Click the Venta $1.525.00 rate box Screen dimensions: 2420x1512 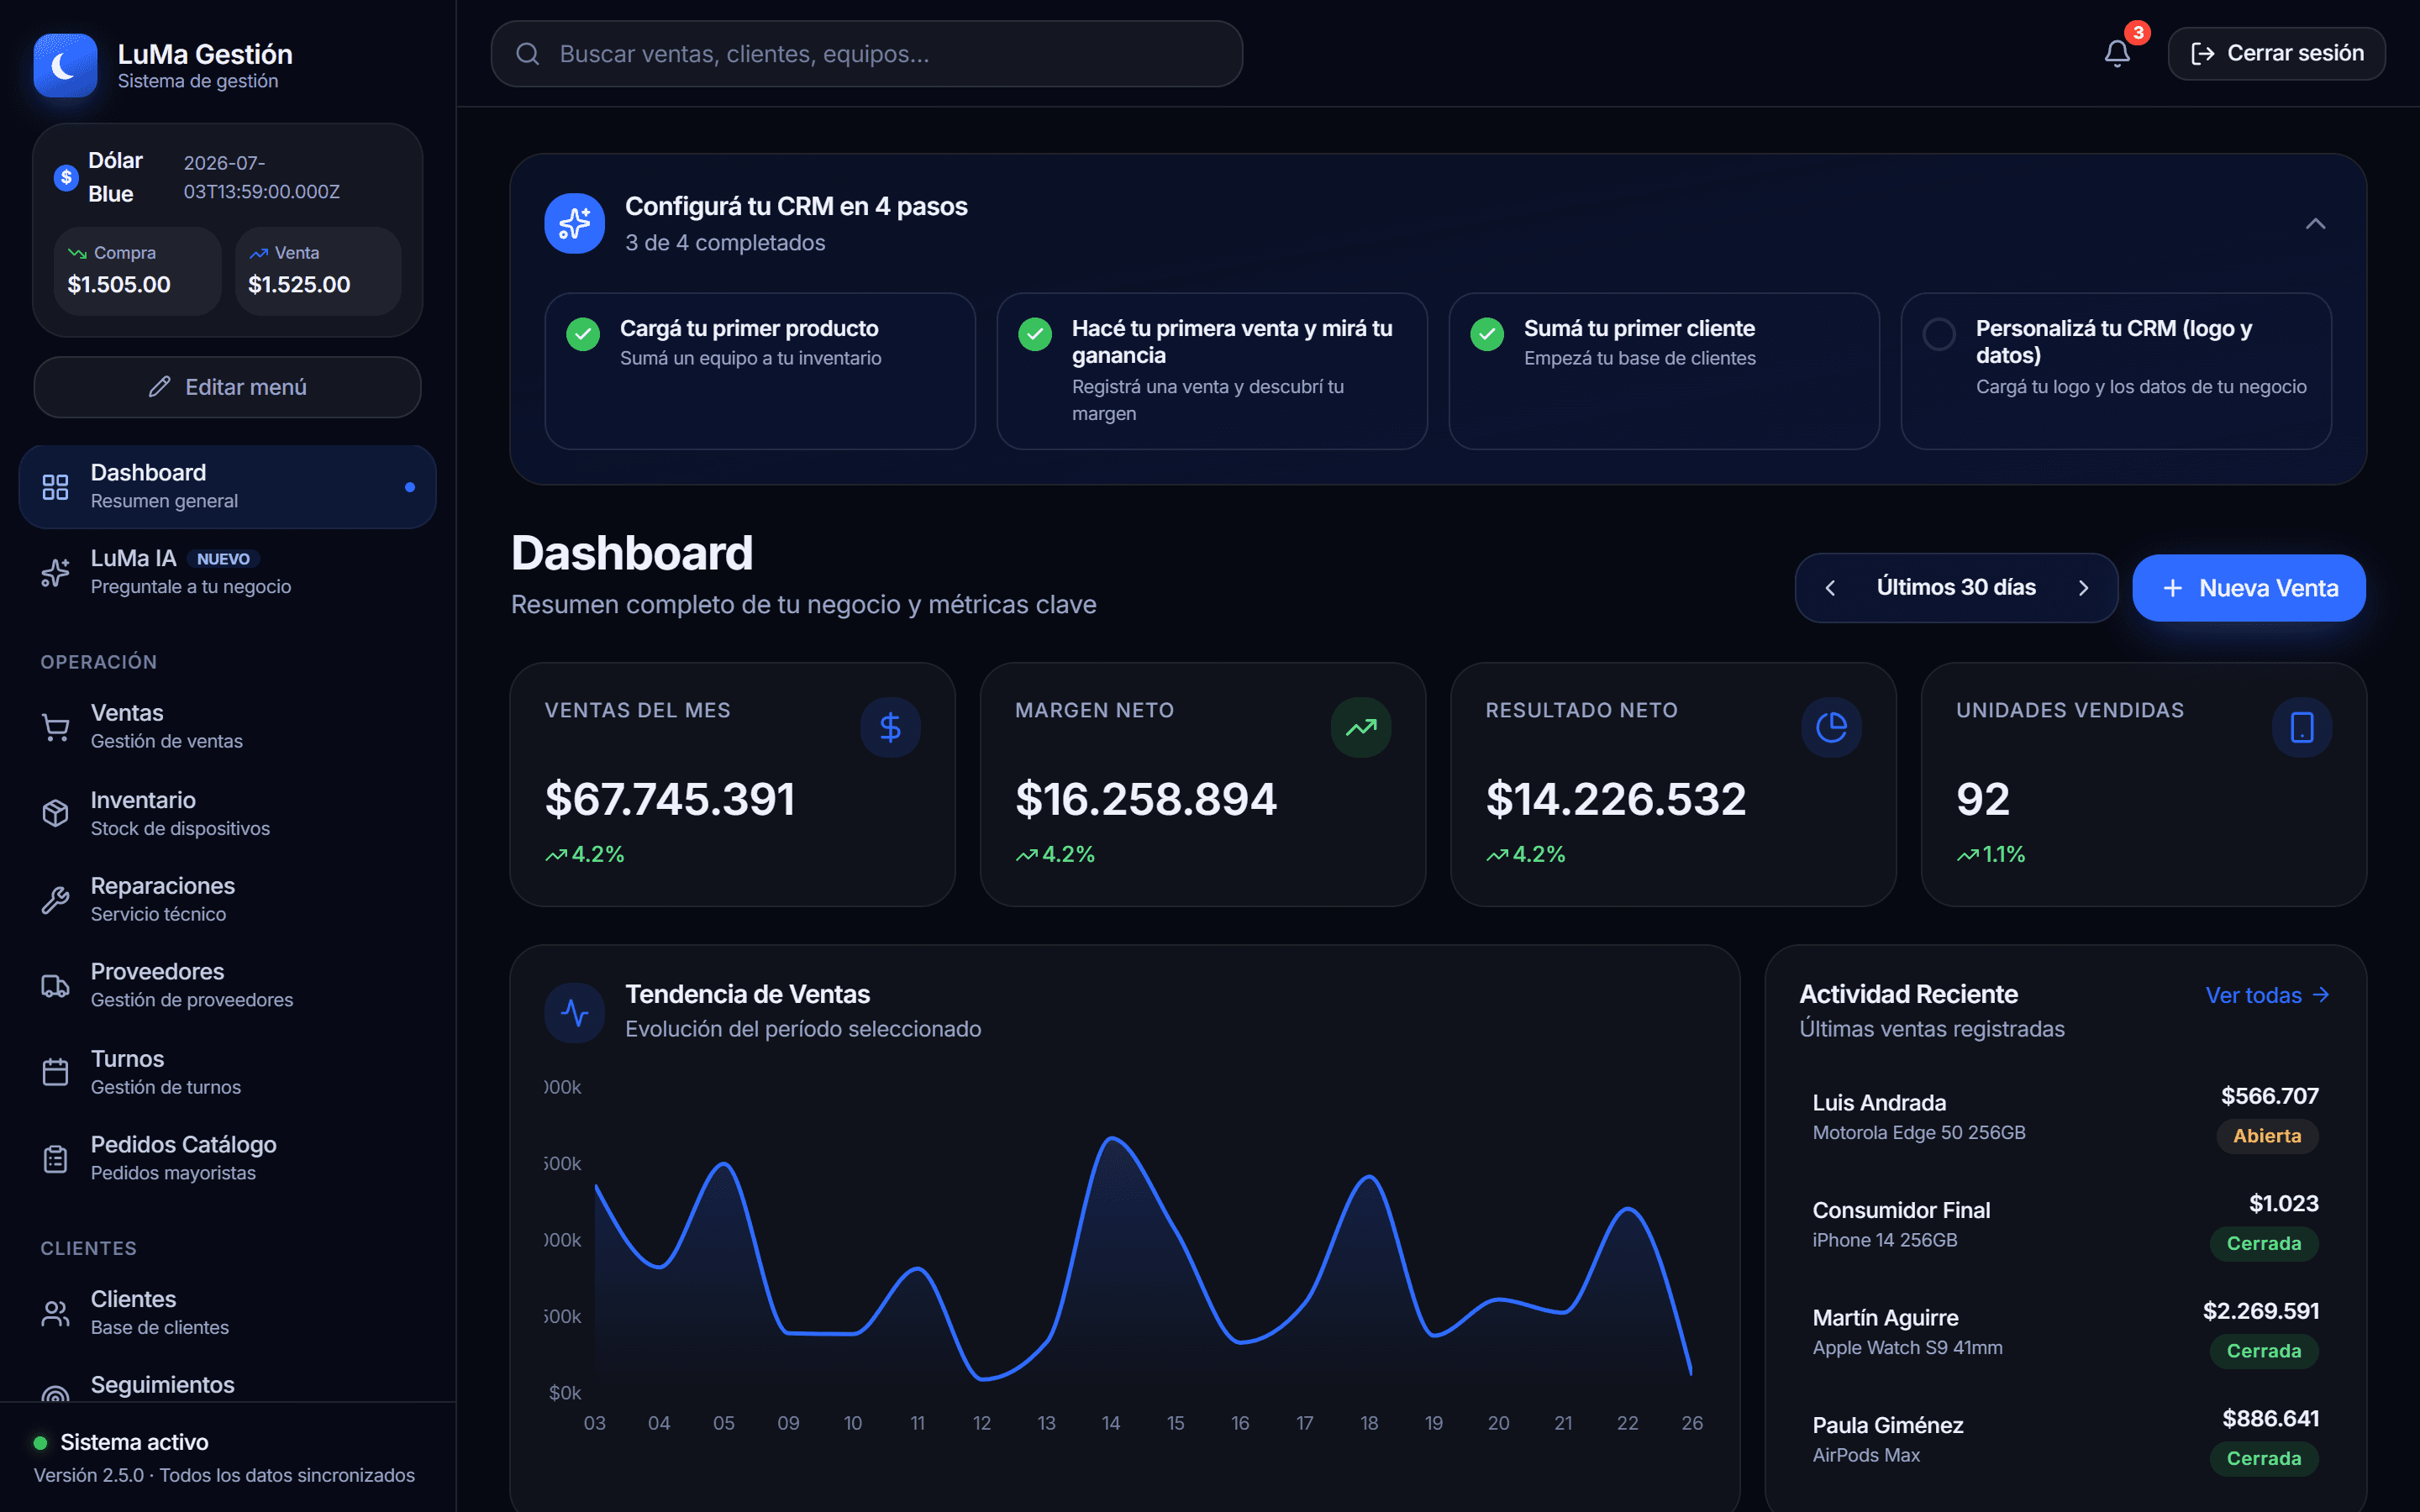click(x=318, y=271)
